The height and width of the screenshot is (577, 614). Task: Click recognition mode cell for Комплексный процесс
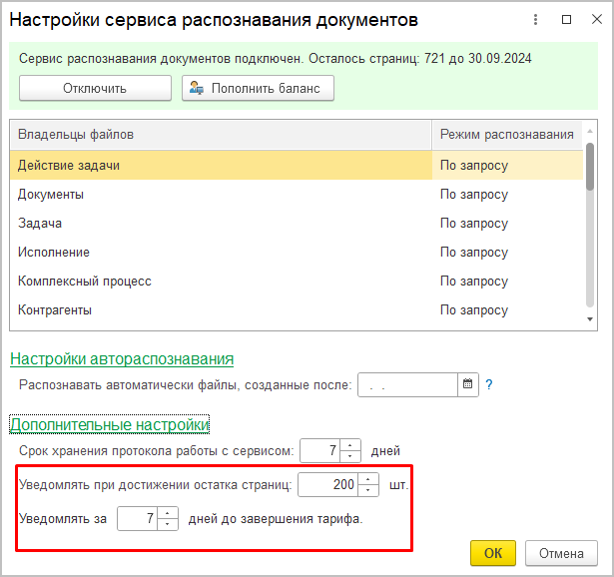click(x=507, y=282)
